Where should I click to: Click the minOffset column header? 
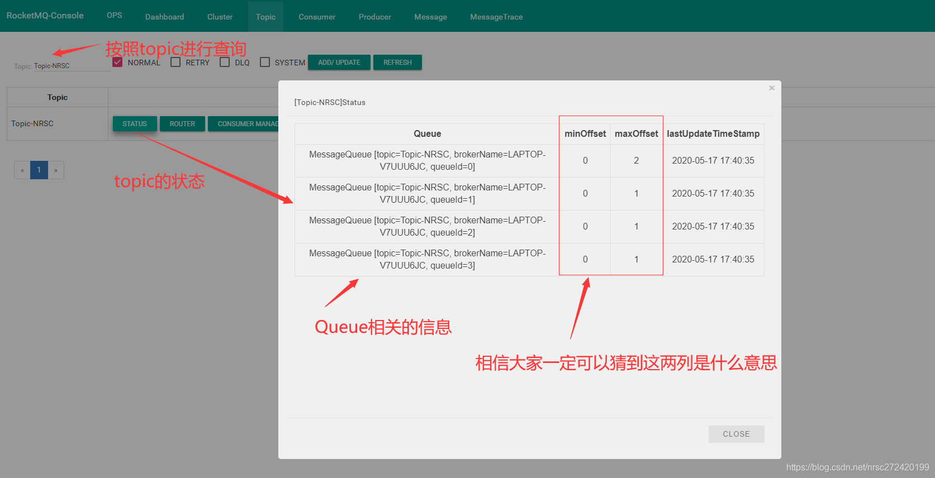tap(585, 133)
